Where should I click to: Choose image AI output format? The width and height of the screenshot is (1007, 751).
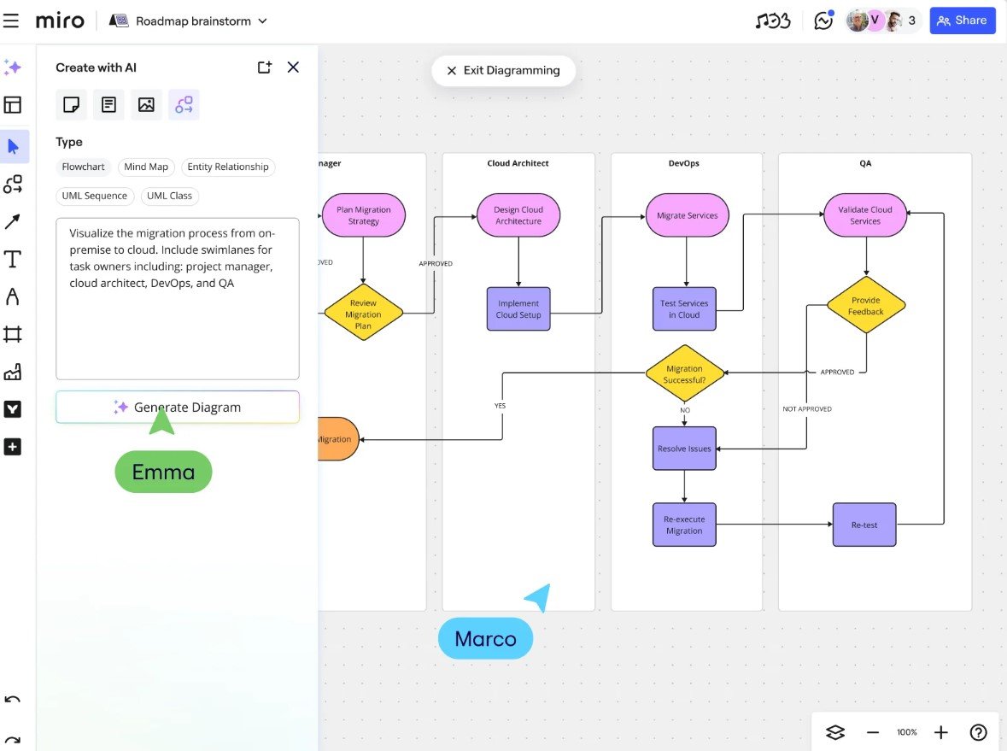(146, 105)
